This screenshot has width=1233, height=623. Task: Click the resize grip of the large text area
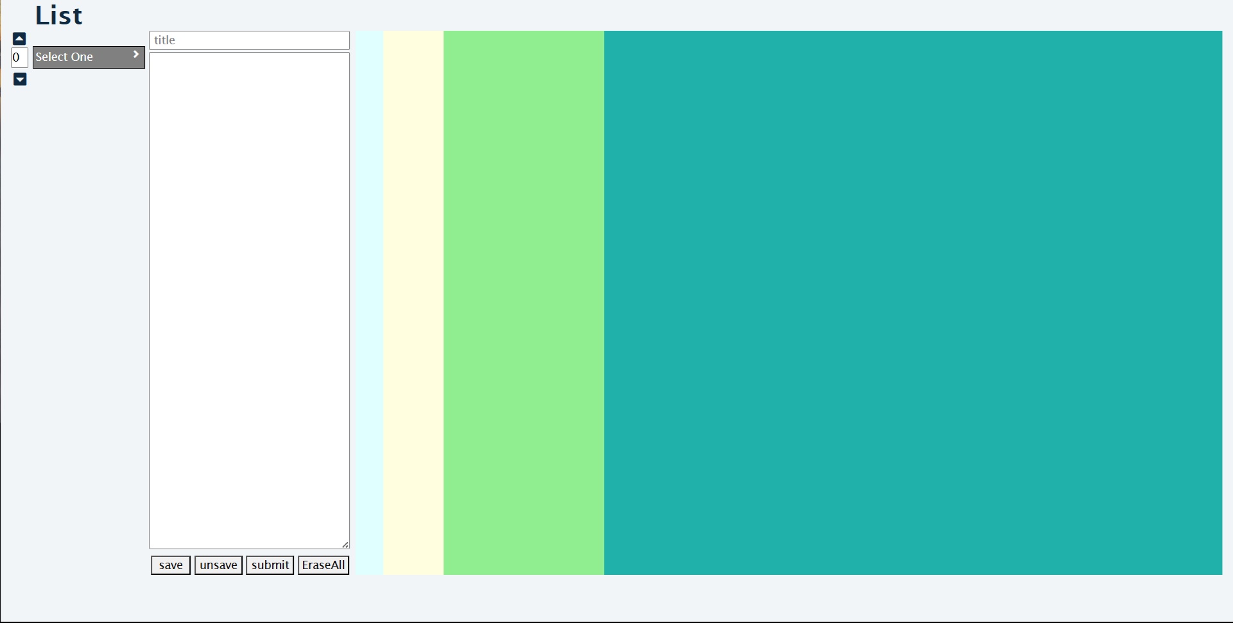345,545
